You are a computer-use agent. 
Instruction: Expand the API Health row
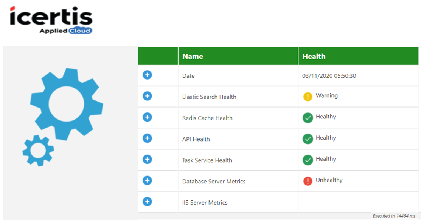coord(148,138)
